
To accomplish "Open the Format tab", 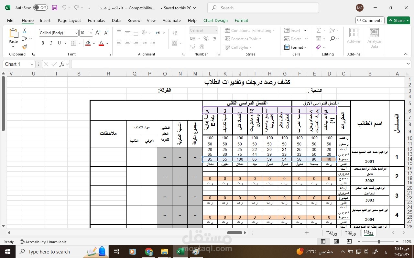I will (x=241, y=20).
